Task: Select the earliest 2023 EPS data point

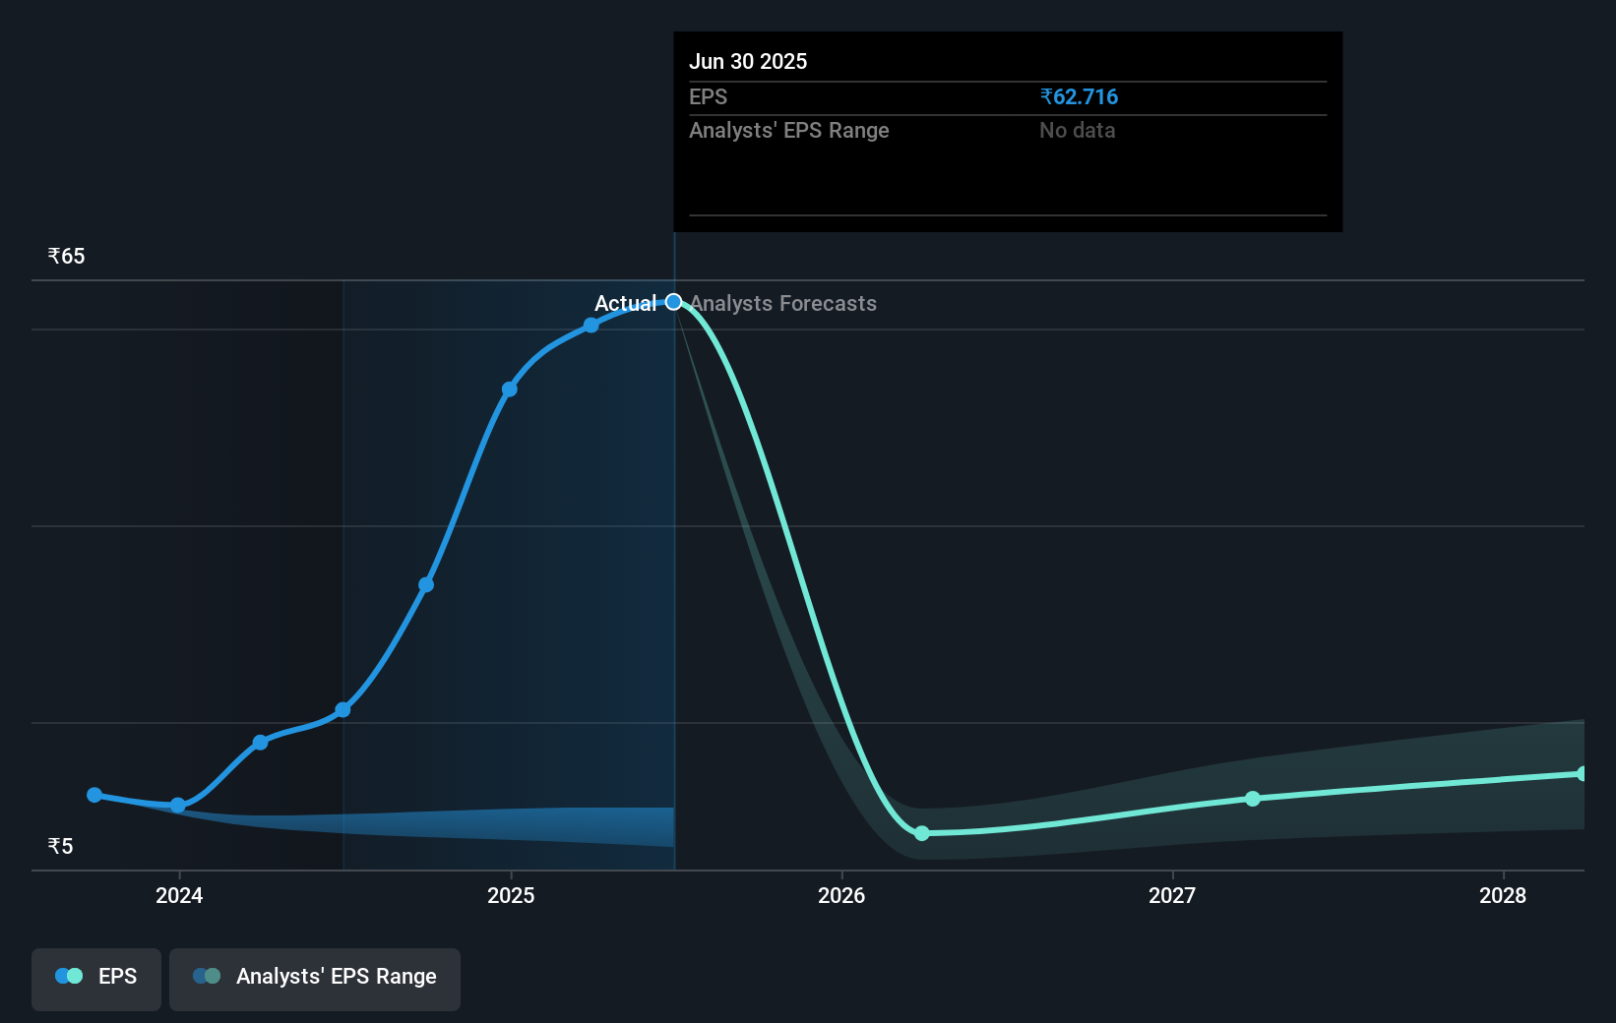Action: [93, 794]
